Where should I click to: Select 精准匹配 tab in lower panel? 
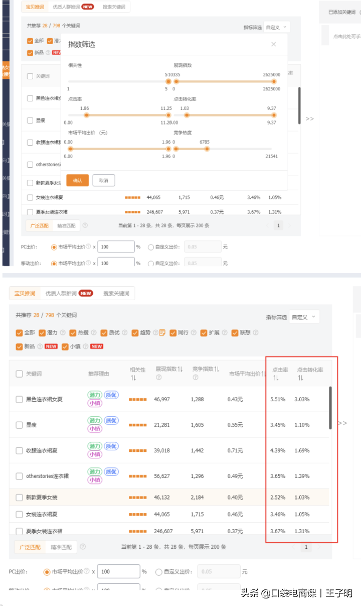tap(60, 547)
